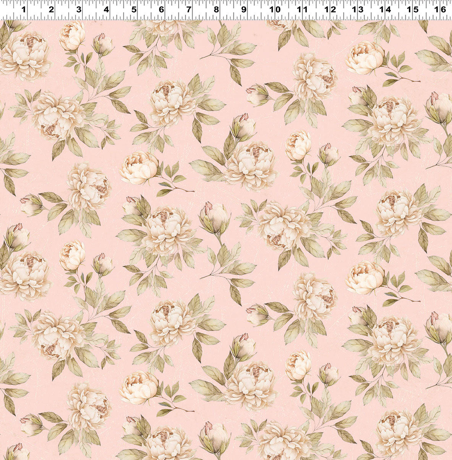Click the ruler's number 15
Image resolution: width=452 pixels, height=460 pixels.
(x=413, y=10)
